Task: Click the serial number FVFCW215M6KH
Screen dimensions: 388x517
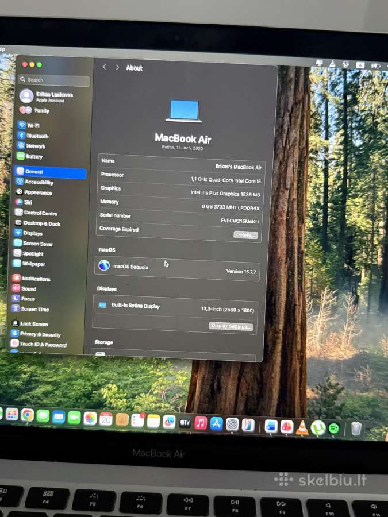Action: [240, 221]
